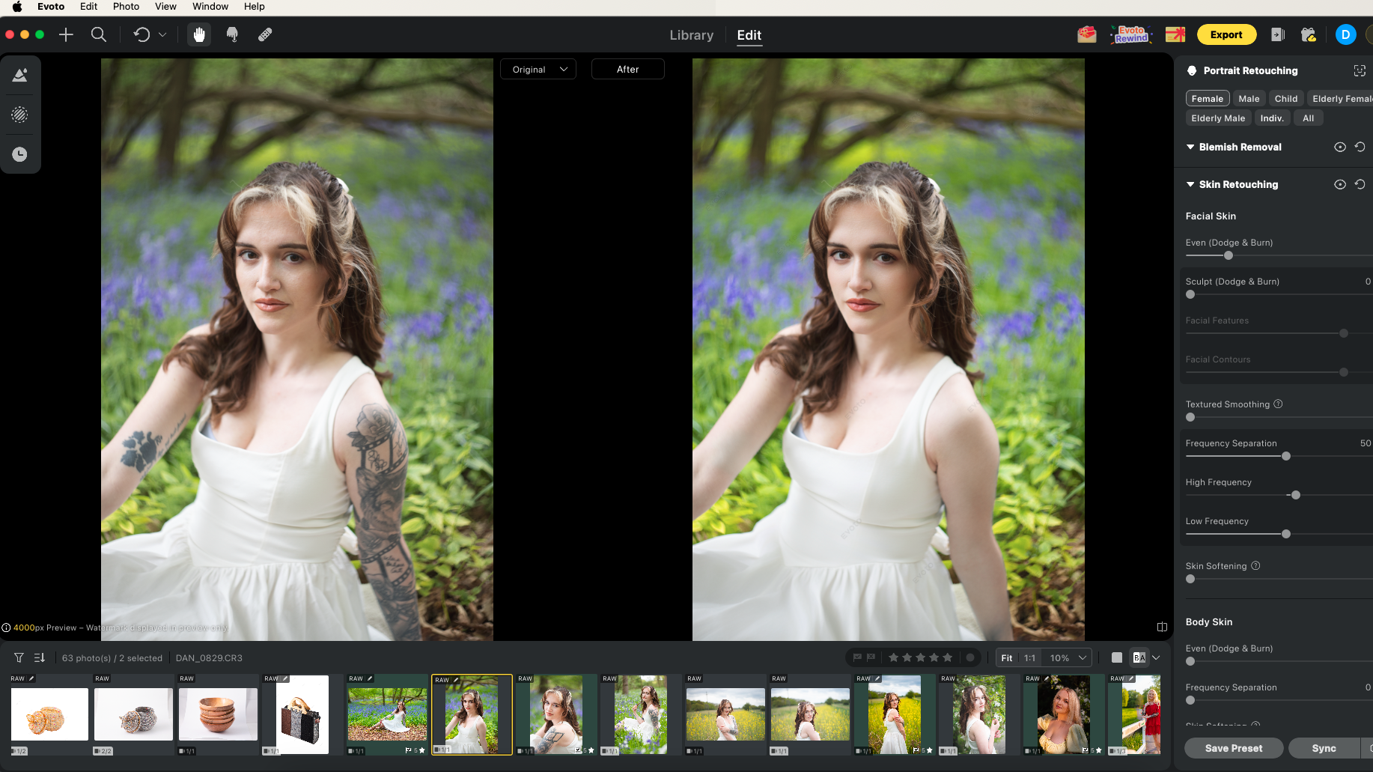
Task: Open the 10% zoom level dropdown
Action: point(1066,657)
